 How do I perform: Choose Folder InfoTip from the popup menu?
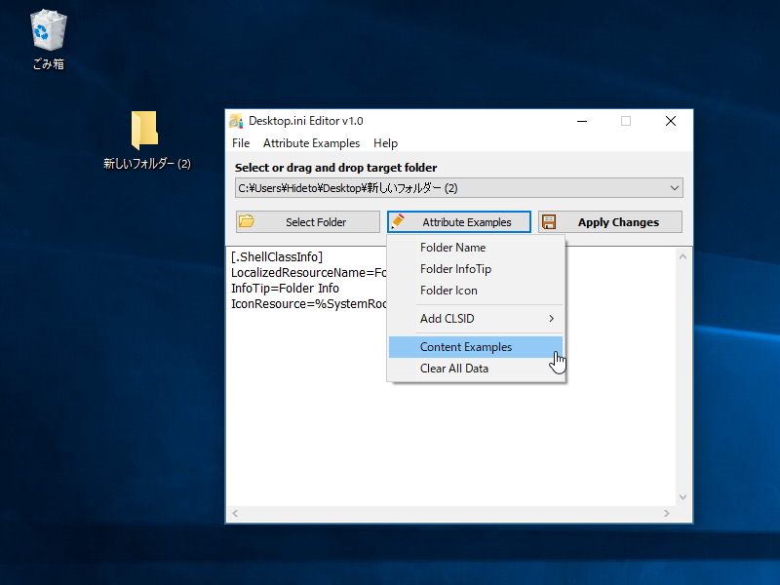pyautogui.click(x=476, y=269)
